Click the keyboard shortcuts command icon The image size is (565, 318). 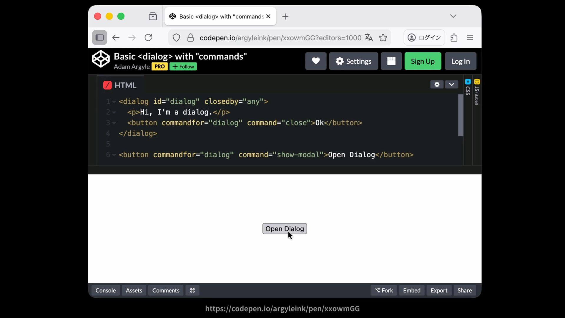(192, 290)
